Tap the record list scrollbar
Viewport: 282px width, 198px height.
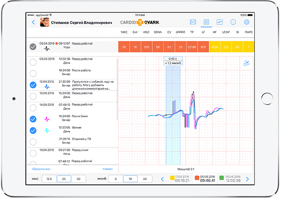tap(117, 90)
